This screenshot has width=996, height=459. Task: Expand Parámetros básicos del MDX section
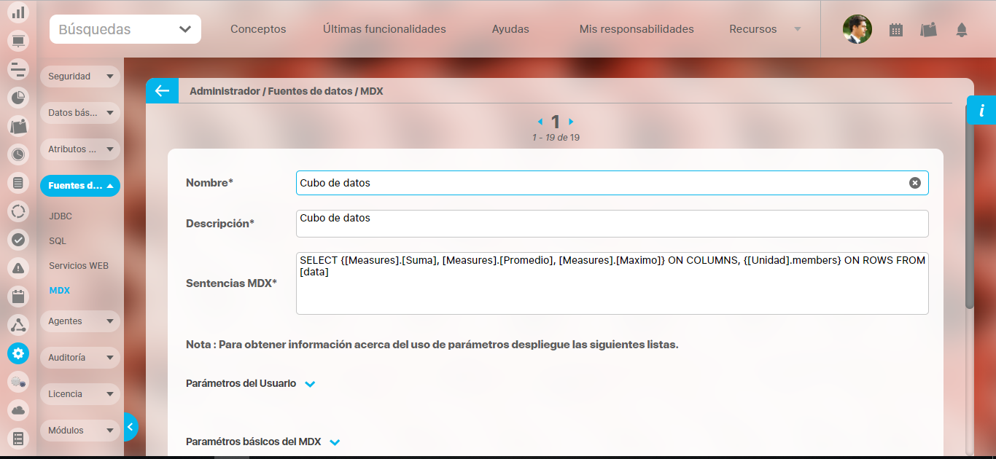[335, 442]
